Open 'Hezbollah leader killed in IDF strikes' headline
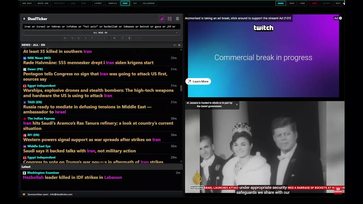 [72, 177]
